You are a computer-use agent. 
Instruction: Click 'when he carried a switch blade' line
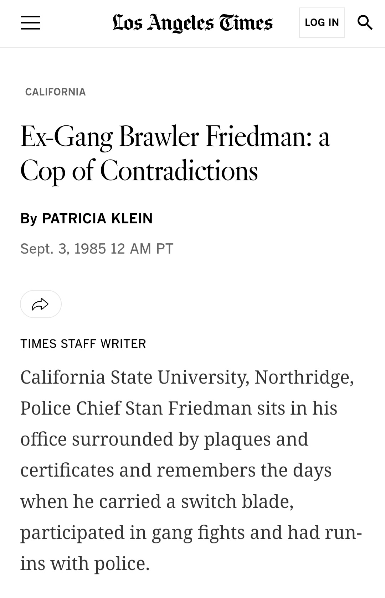pyautogui.click(x=157, y=501)
